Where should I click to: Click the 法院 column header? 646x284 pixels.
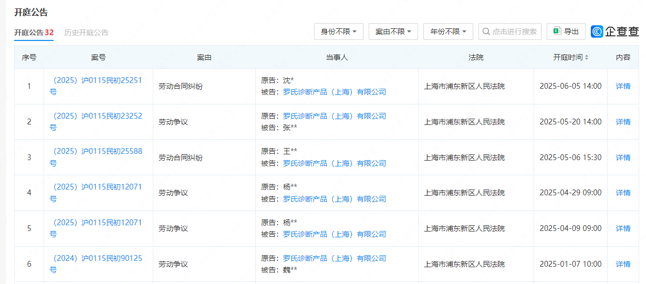(476, 57)
